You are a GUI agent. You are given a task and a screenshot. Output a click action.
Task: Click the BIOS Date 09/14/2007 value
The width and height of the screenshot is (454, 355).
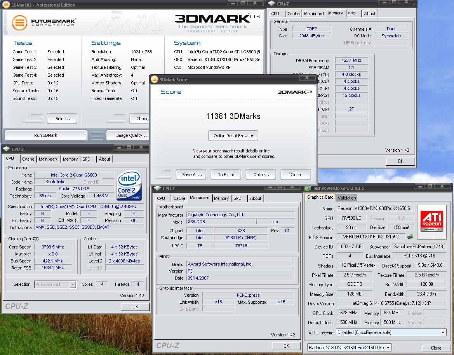240,278
